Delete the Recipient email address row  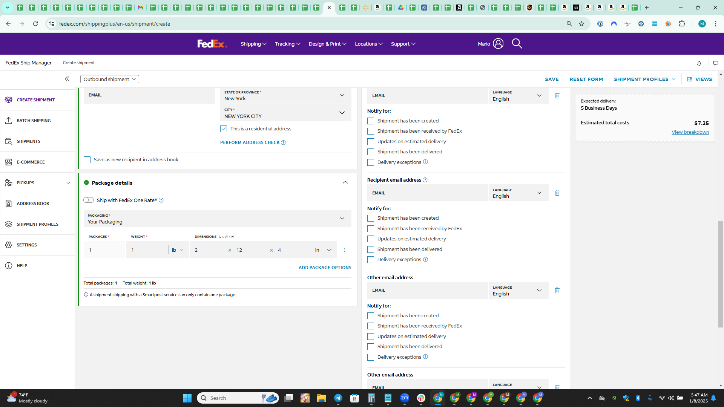(x=557, y=193)
